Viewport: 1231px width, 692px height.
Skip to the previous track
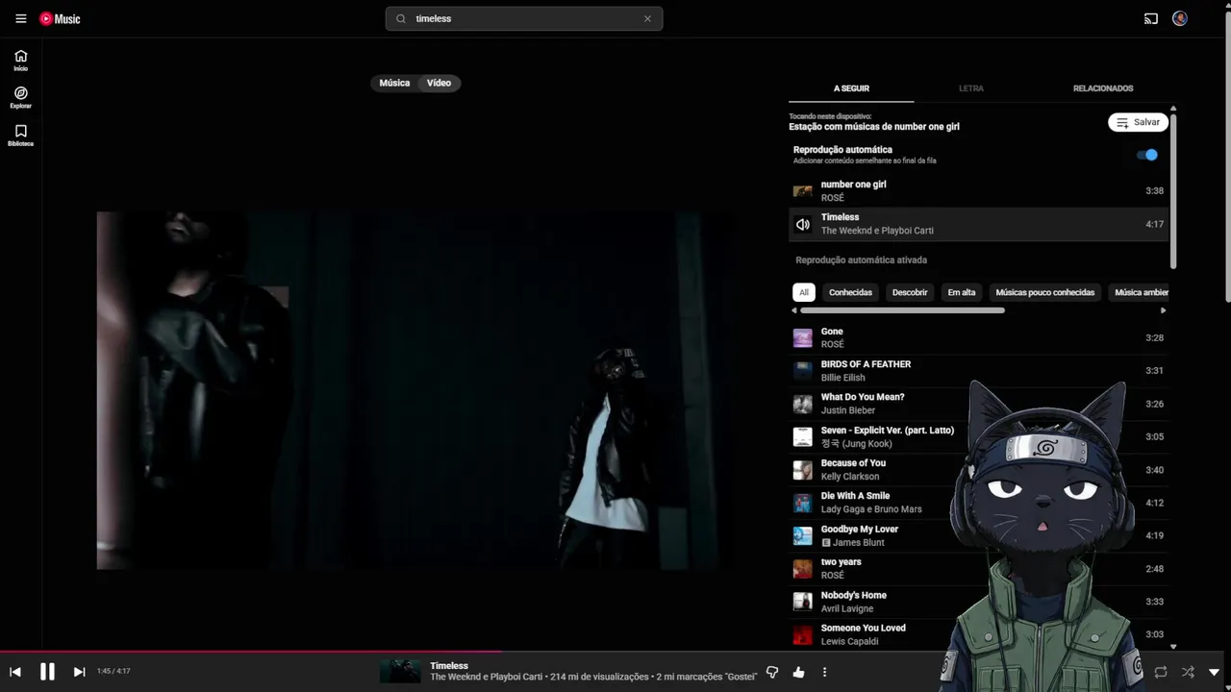tap(15, 672)
